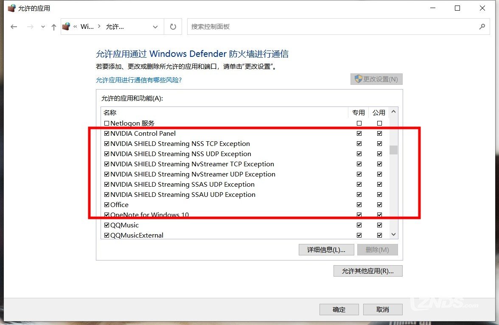The width and height of the screenshot is (499, 325).
Task: Uncheck the name checkbox beside QQMusic
Action: click(x=107, y=225)
